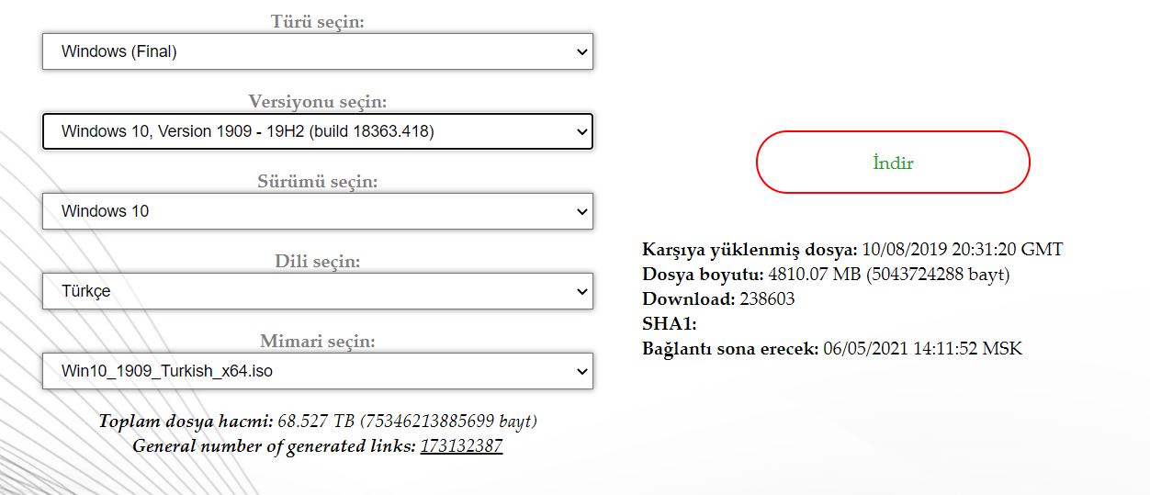Click the 'Dosya boyutu: 4810.07 MB' line
Image resolution: width=1150 pixels, height=495 pixels.
pos(826,275)
